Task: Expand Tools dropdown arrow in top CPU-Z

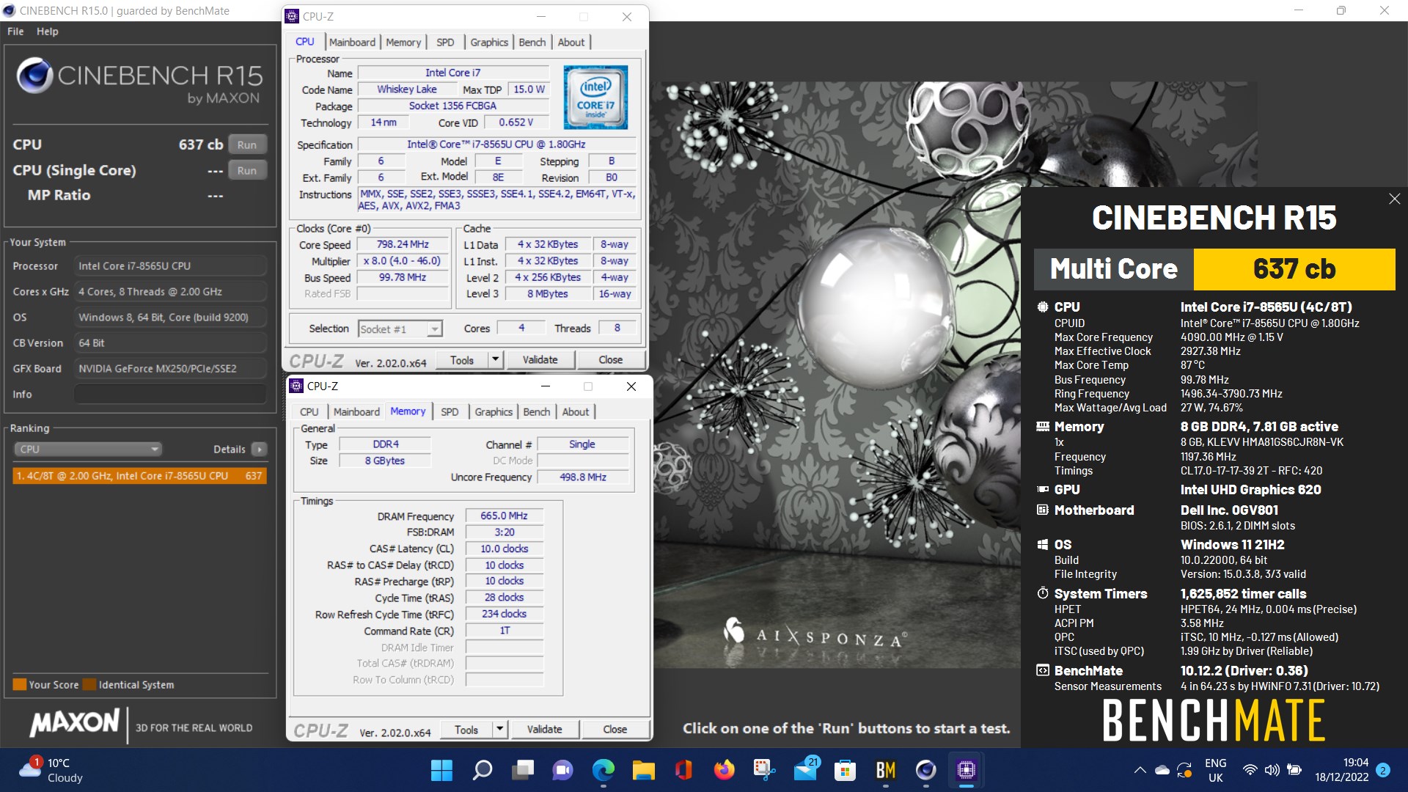Action: coord(496,360)
